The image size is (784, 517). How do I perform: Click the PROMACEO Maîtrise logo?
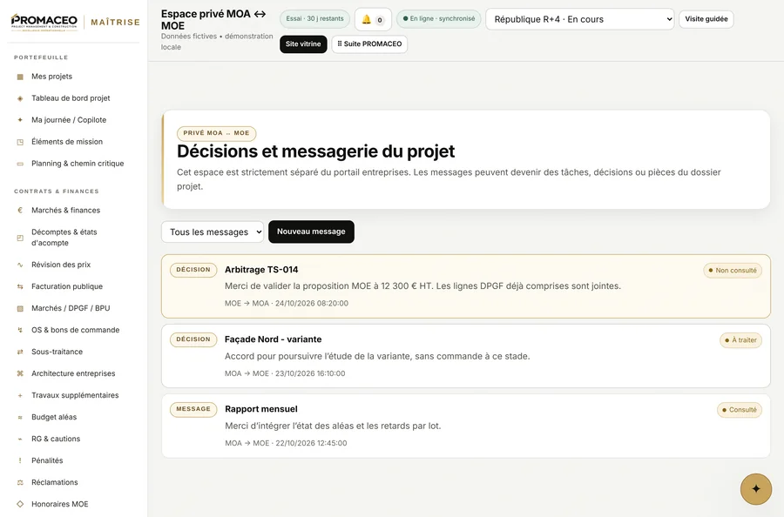click(75, 23)
